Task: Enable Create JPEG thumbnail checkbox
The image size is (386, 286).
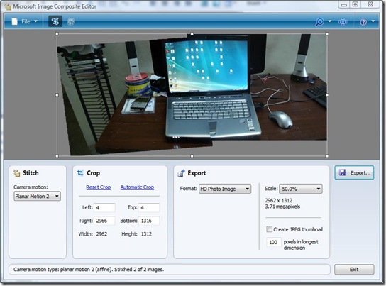Action: pyautogui.click(x=269, y=229)
